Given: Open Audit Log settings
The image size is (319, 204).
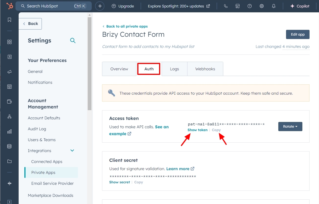Looking at the screenshot, I should point(37,129).
